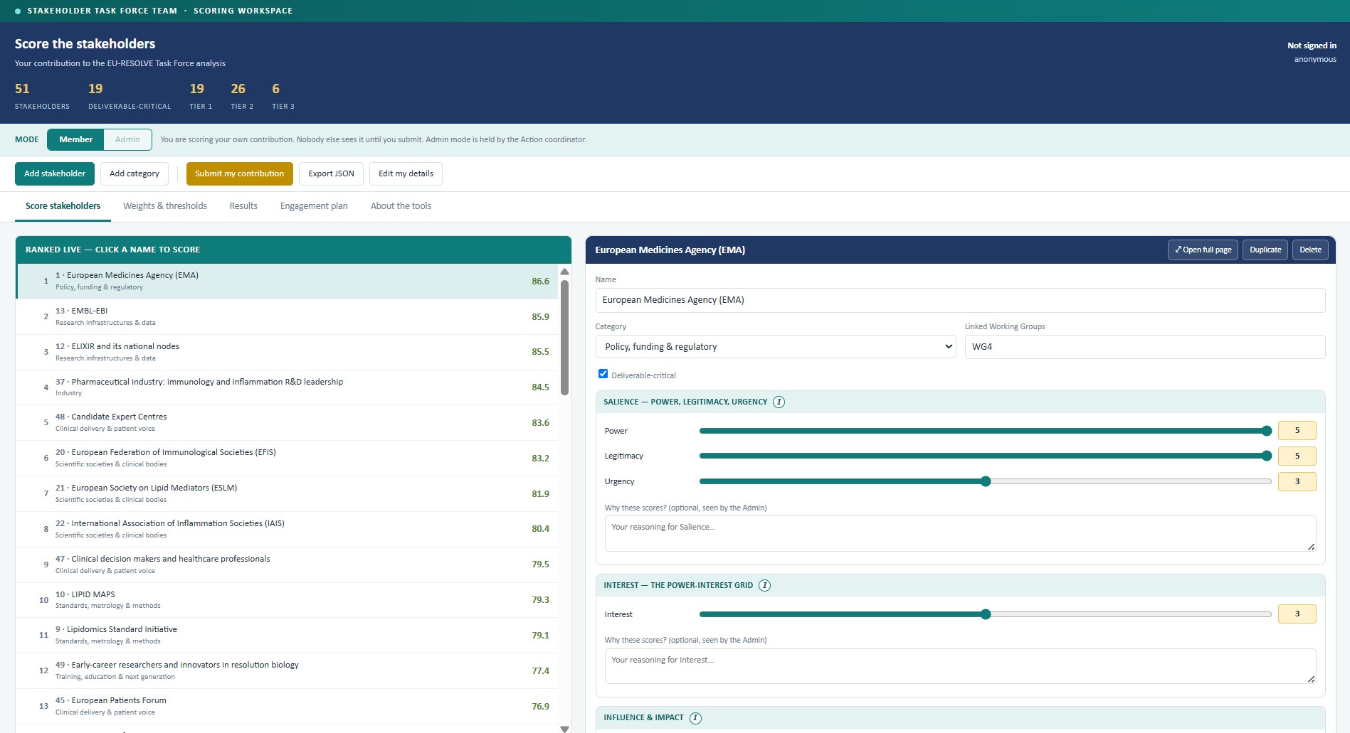This screenshot has height=733, width=1350.
Task: Open Engagement plan tab
Action: tap(314, 206)
